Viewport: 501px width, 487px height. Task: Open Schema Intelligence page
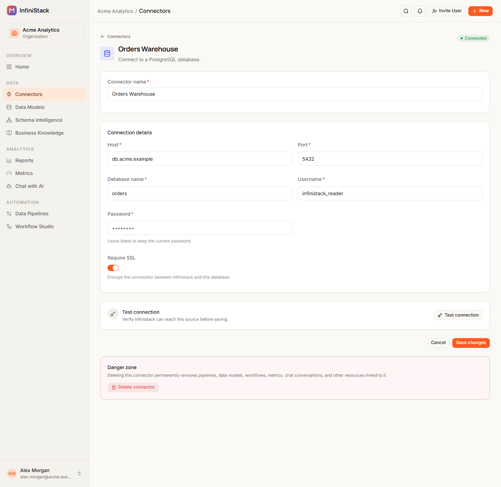pos(44,120)
